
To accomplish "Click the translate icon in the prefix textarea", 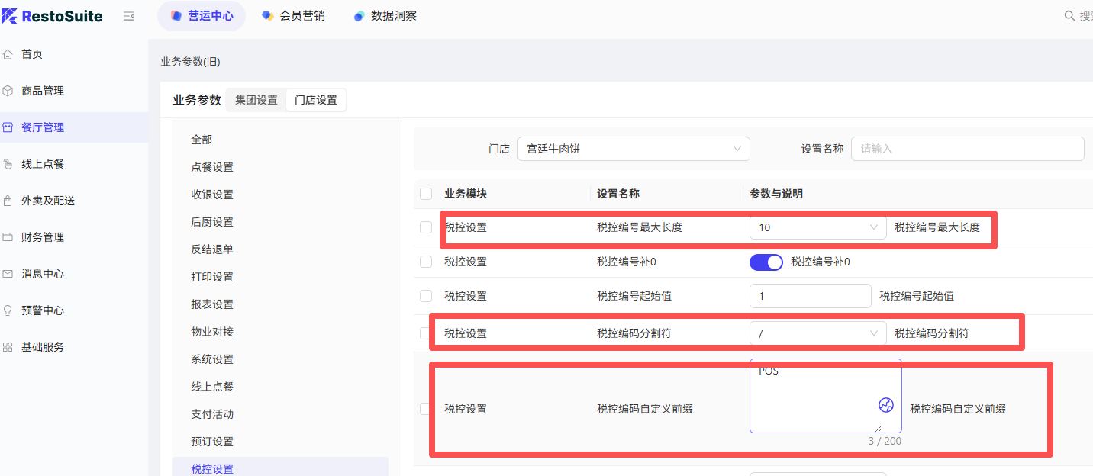I will [x=885, y=405].
